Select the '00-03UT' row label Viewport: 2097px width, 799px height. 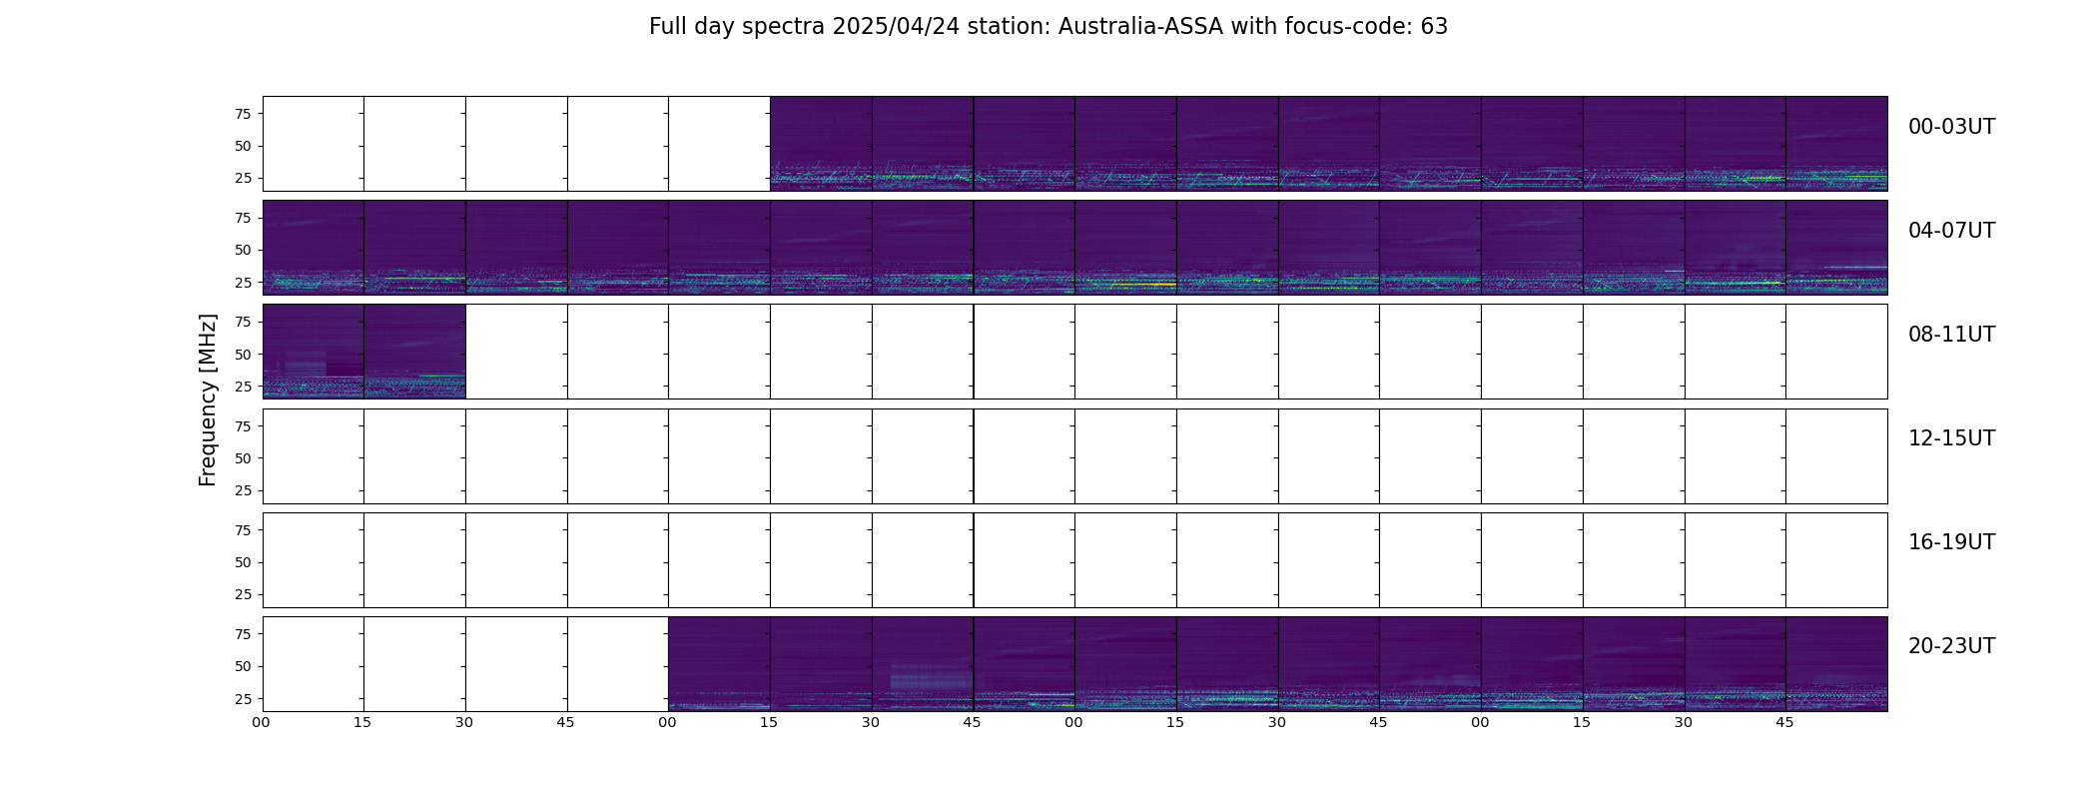1951,127
